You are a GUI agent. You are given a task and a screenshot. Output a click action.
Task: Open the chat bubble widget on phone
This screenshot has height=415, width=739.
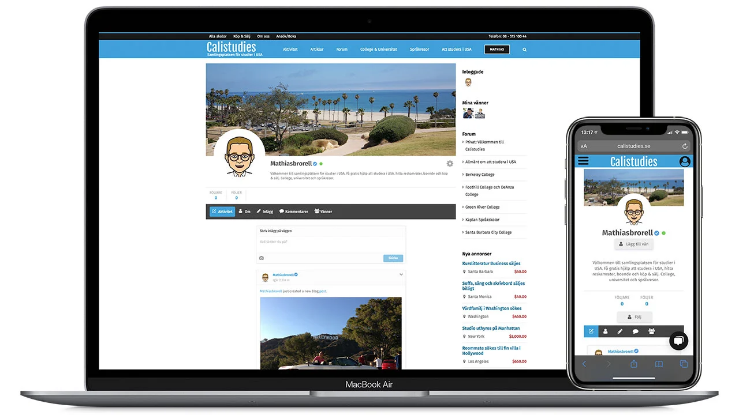(679, 341)
